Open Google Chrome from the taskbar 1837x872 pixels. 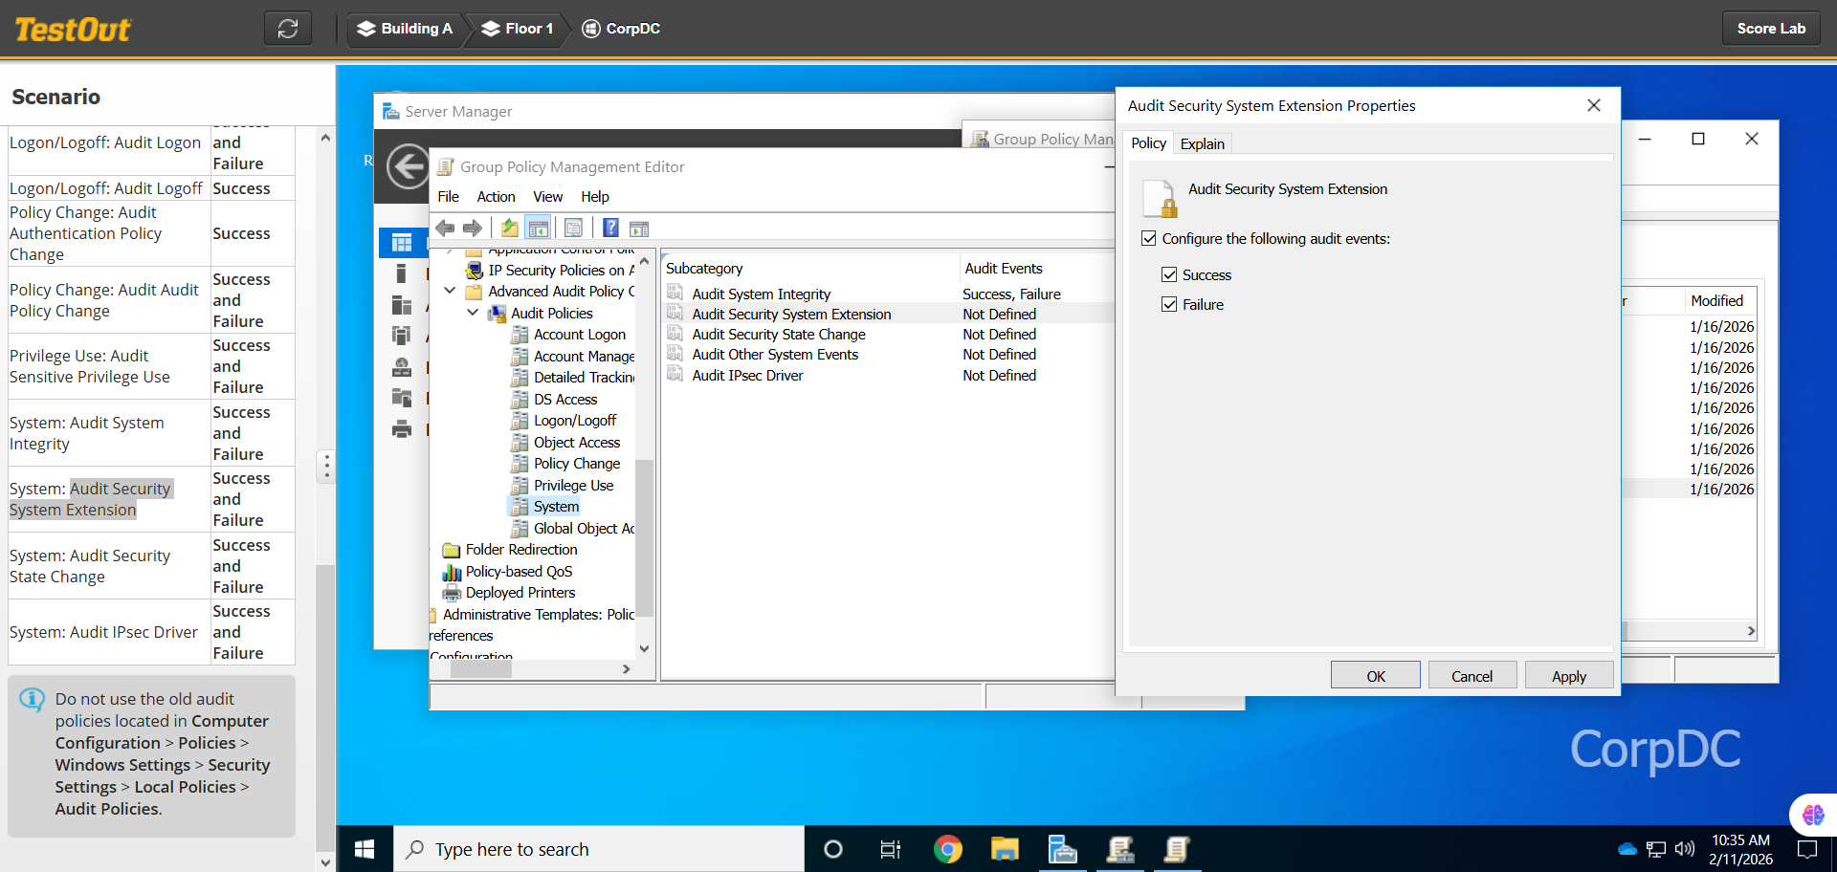(947, 849)
